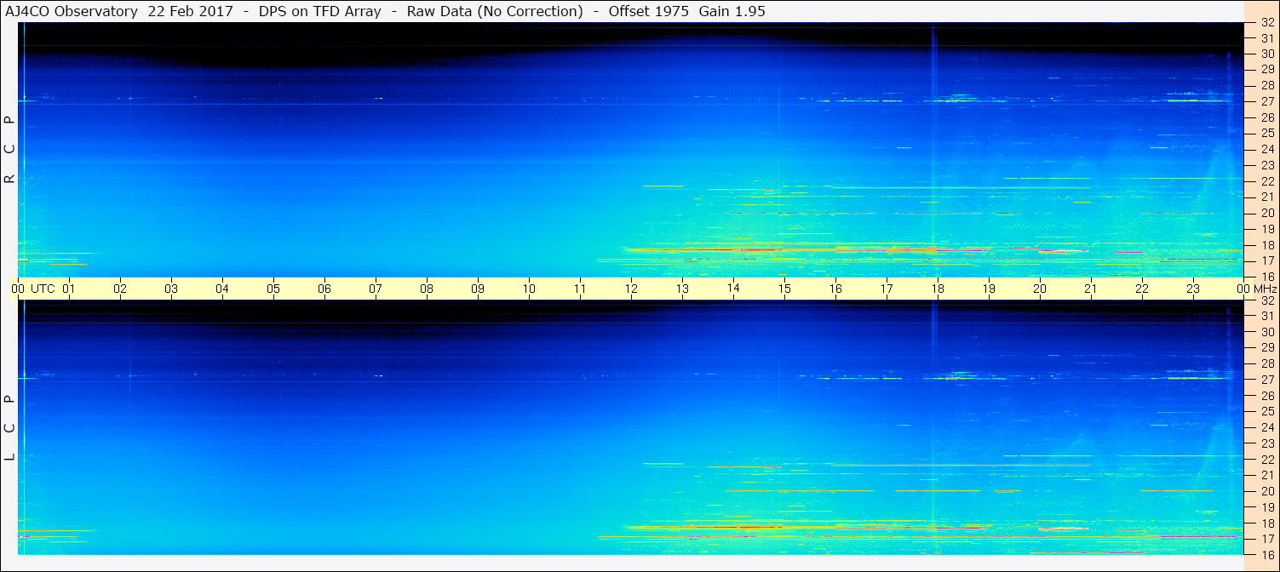Pick the 21 MHz label in RCP panel

pos(1267,197)
